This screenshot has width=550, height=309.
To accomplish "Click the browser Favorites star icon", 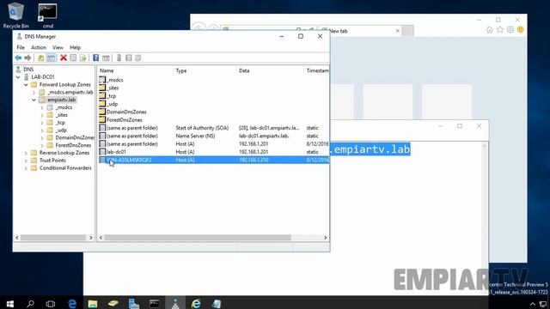I will click(x=500, y=30).
